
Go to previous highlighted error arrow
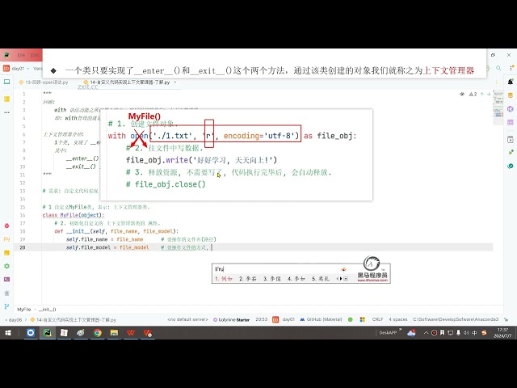pyautogui.click(x=482, y=95)
